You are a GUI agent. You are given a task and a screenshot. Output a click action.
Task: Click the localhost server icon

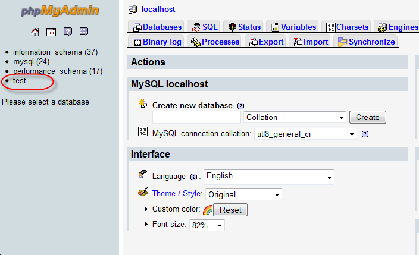click(133, 10)
